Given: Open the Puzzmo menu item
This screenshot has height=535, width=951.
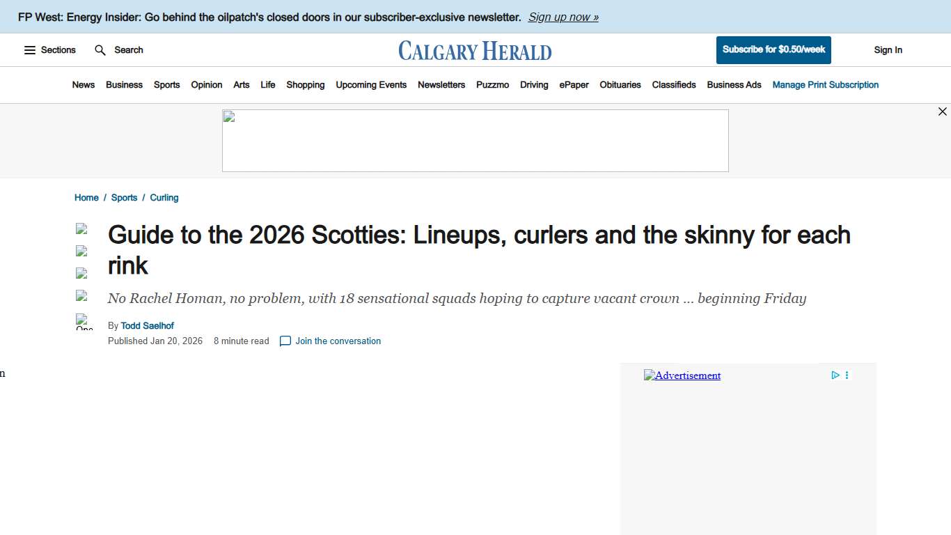Looking at the screenshot, I should coord(492,84).
